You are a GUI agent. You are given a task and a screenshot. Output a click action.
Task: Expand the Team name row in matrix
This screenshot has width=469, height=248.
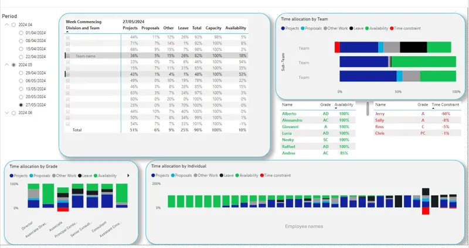point(68,56)
